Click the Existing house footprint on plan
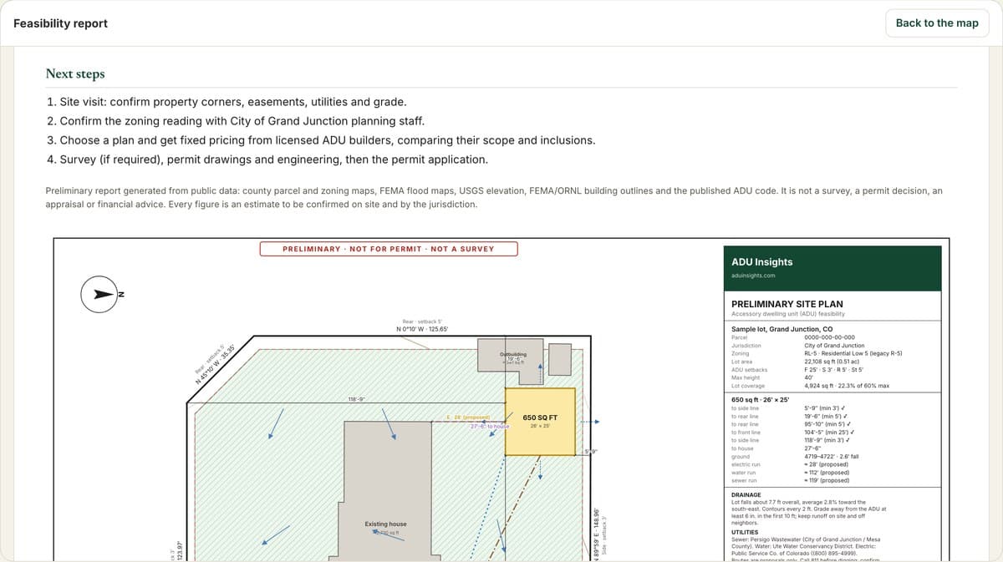The image size is (1003, 562). point(385,491)
